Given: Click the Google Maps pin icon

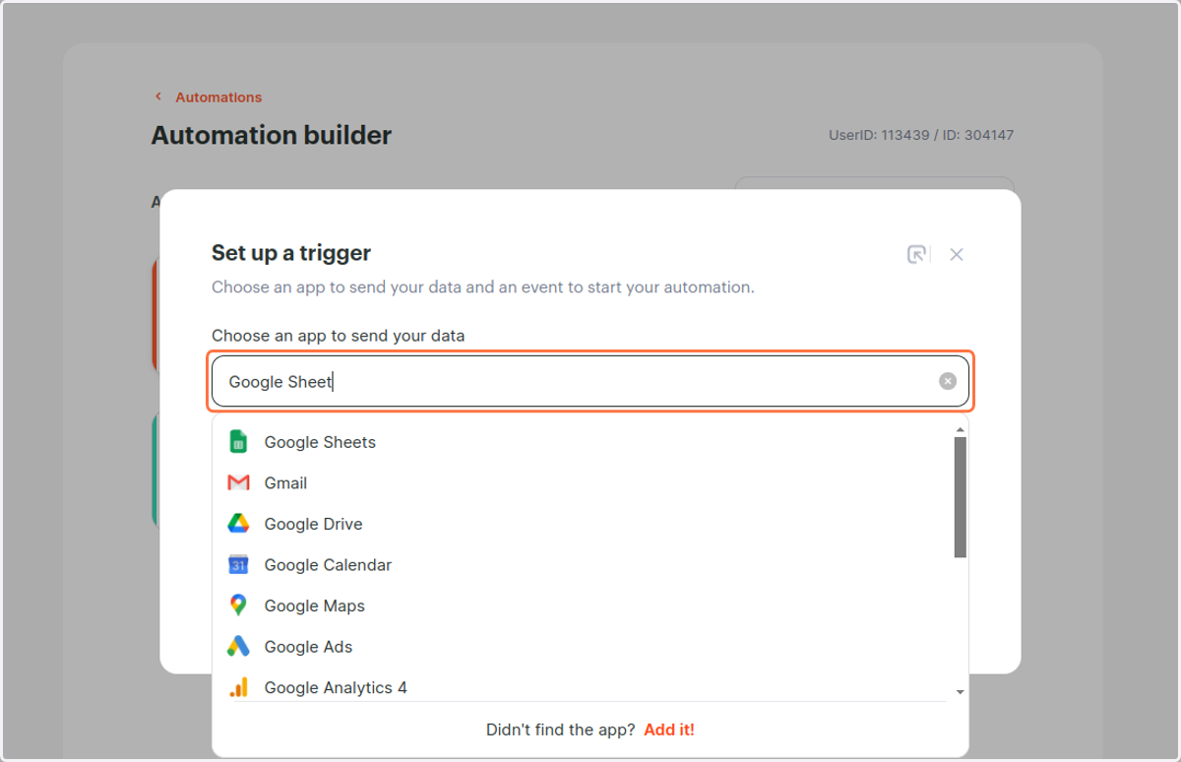Looking at the screenshot, I should (238, 605).
